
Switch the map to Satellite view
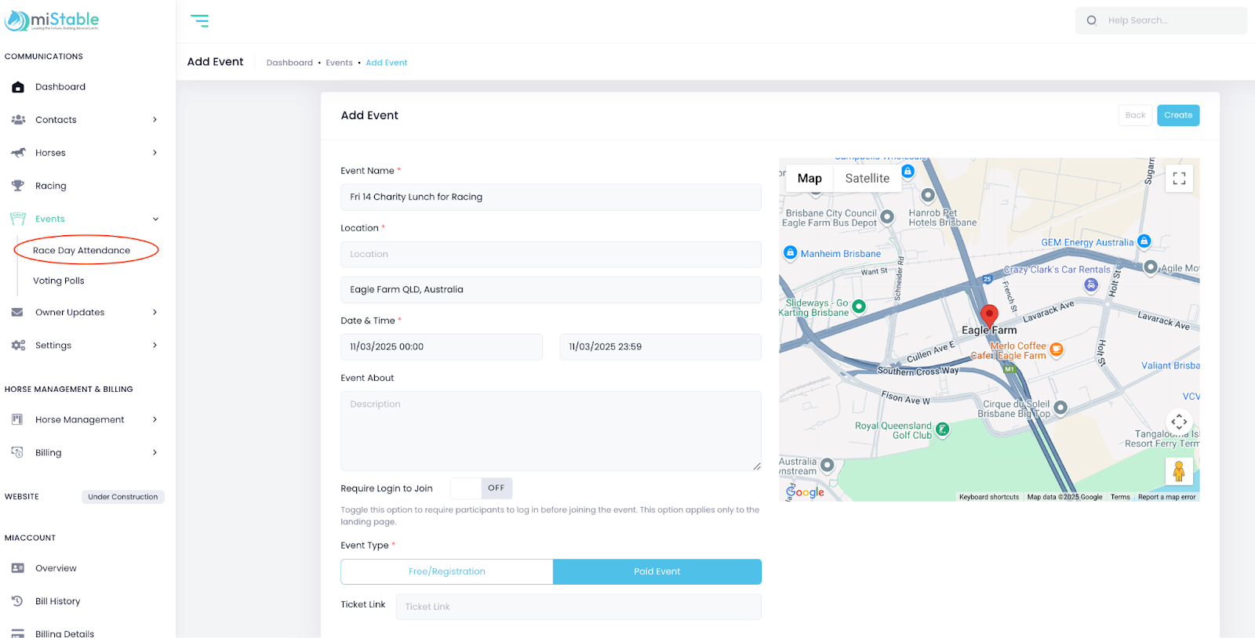point(867,179)
